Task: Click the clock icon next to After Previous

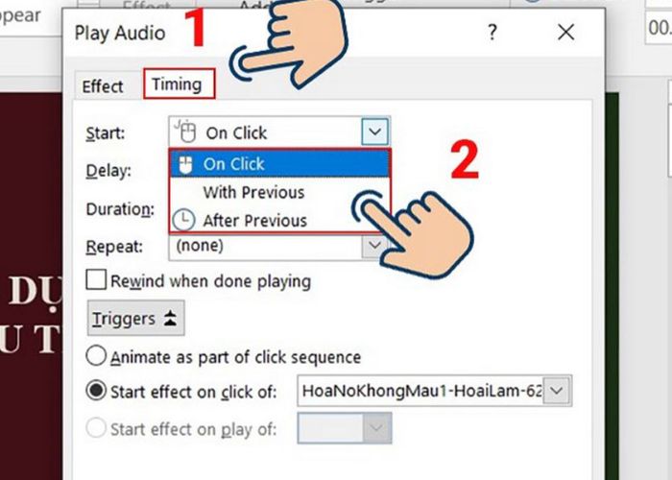Action: pyautogui.click(x=183, y=220)
